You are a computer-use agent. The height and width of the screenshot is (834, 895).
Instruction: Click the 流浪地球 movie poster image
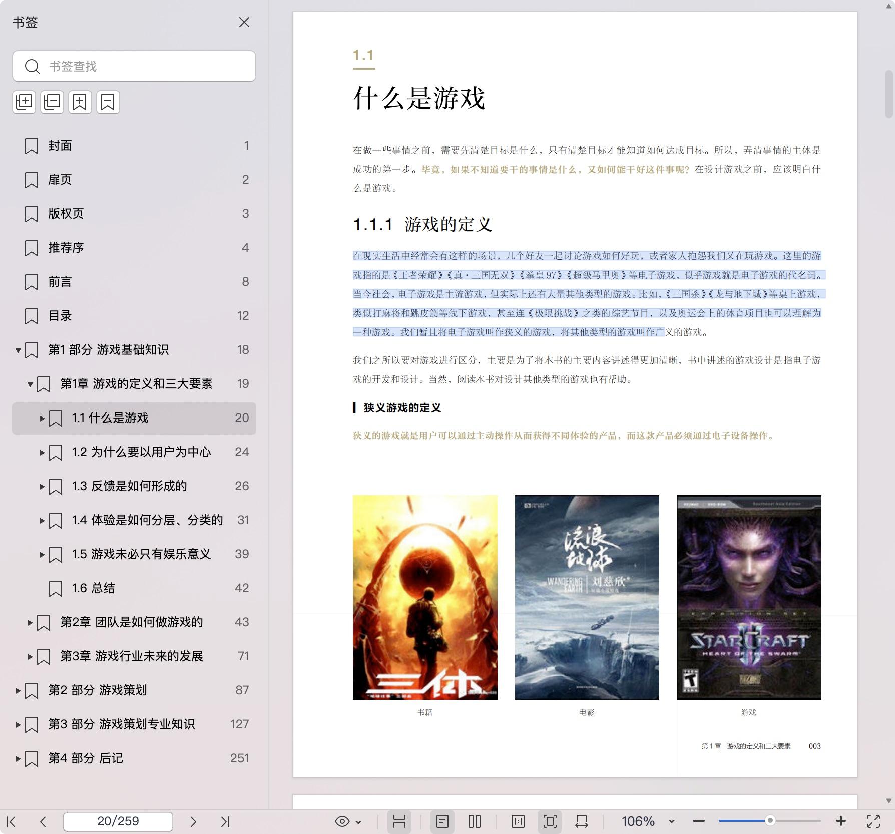pos(587,597)
